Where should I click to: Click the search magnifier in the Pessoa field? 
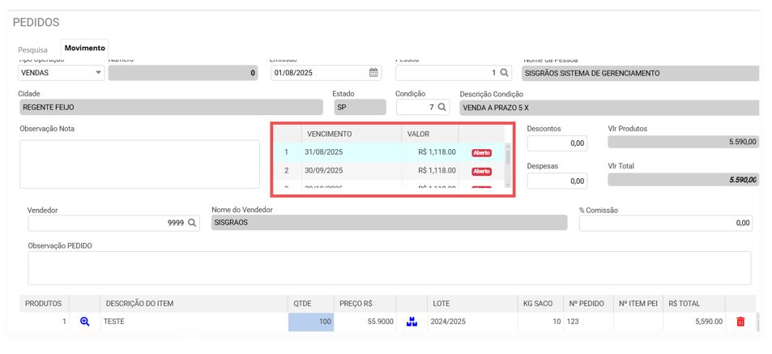505,73
